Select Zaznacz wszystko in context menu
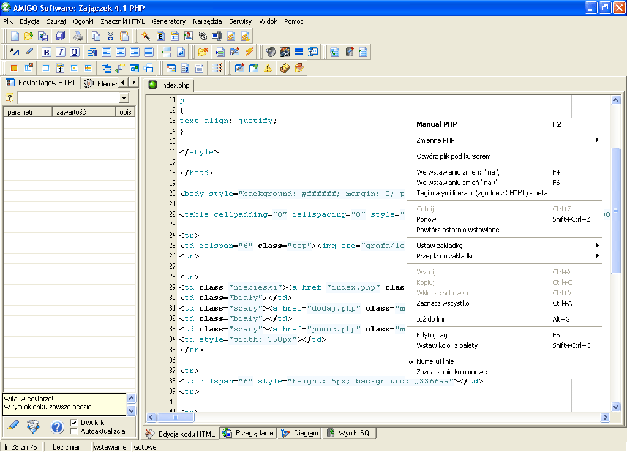This screenshot has height=452, width=627. (505, 303)
